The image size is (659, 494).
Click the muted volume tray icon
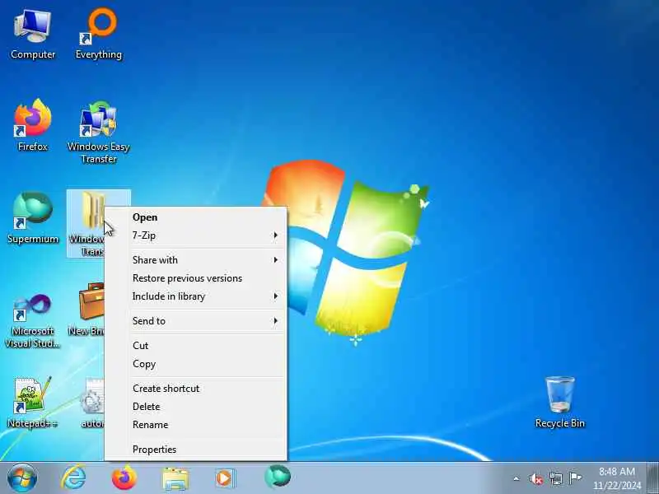pyautogui.click(x=536, y=478)
